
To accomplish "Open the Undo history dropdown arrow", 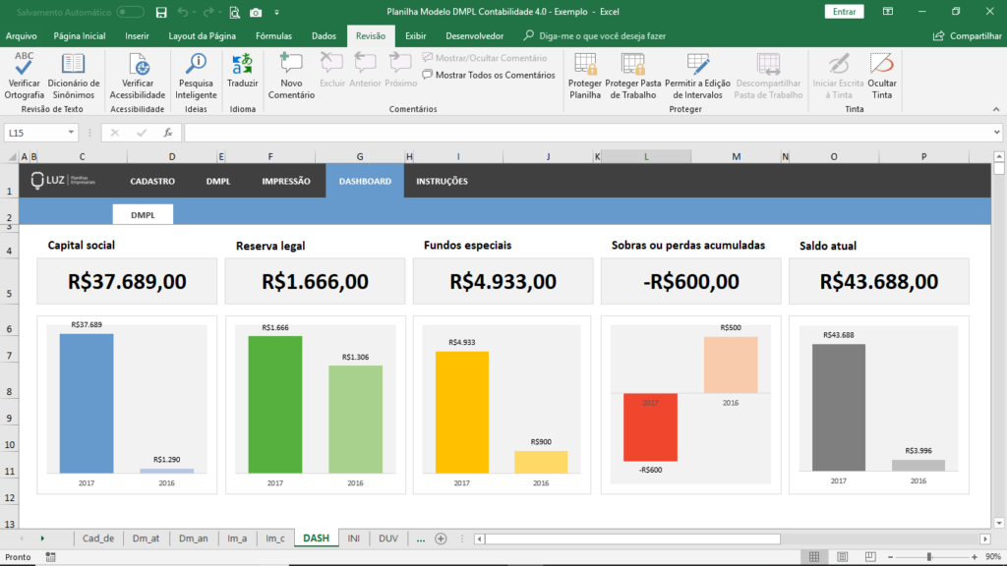I will tap(193, 13).
